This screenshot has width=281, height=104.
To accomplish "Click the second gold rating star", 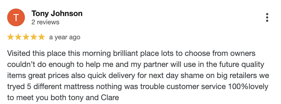I will tap(18, 37).
